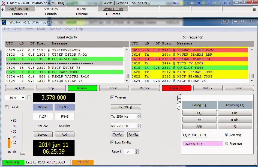Viewport: 258px width, 167px height.
Task: Click the Lookup button
Action: coord(43,135)
